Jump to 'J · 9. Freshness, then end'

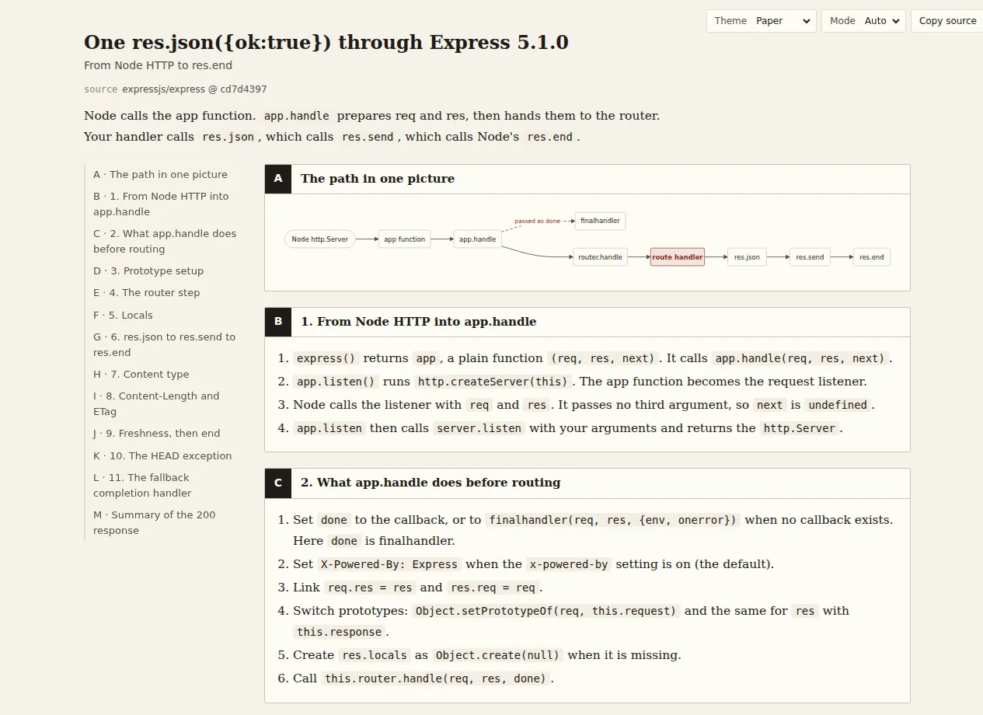[x=156, y=433]
